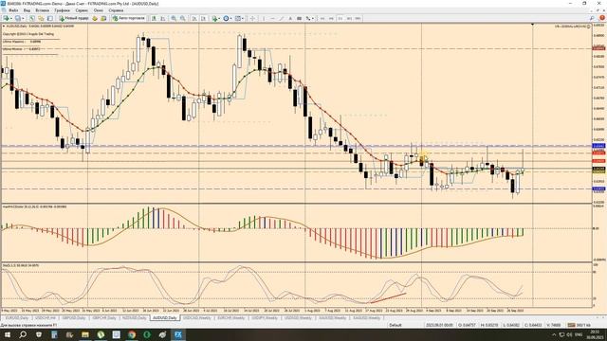
Task: Zoom out on the chart
Action: (183, 18)
